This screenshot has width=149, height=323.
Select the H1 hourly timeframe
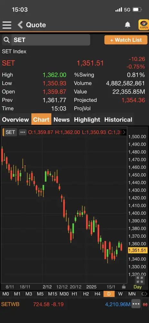pos(75,294)
